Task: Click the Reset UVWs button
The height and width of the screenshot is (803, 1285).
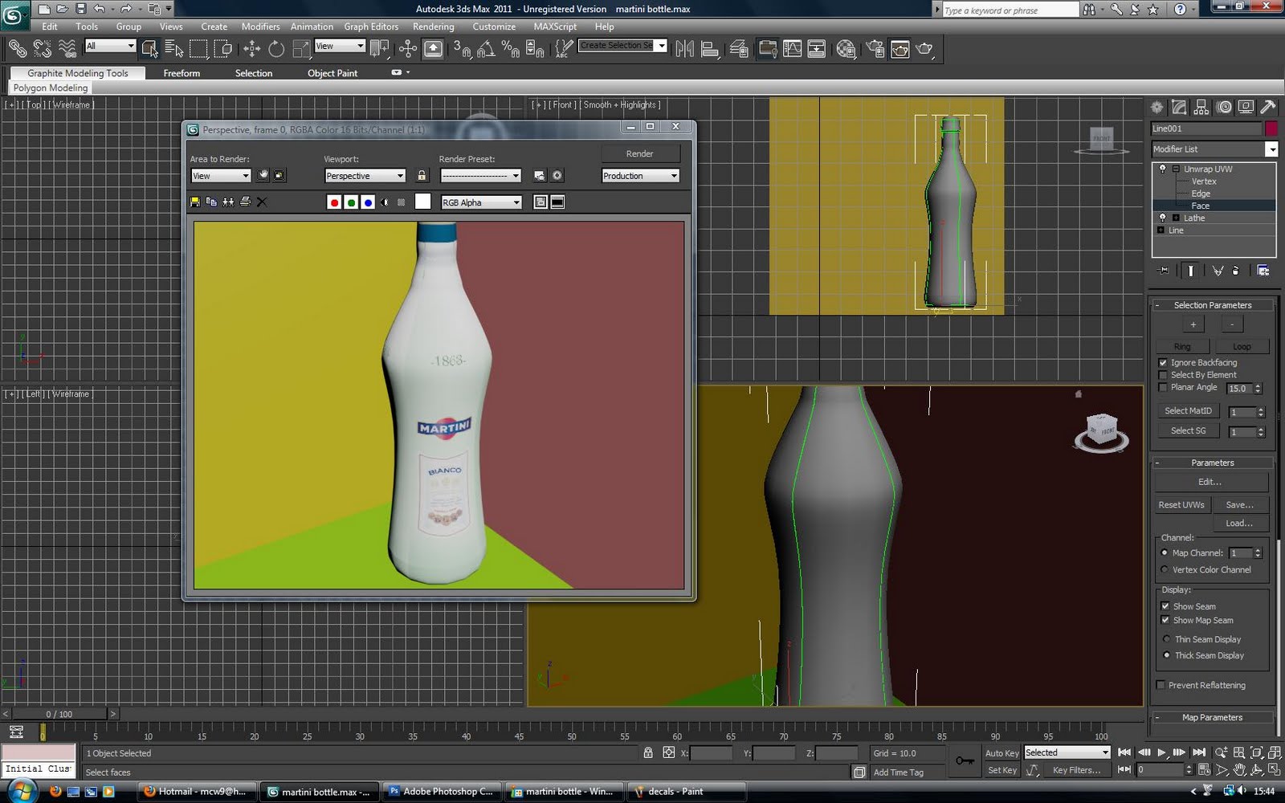Action: [x=1181, y=505]
